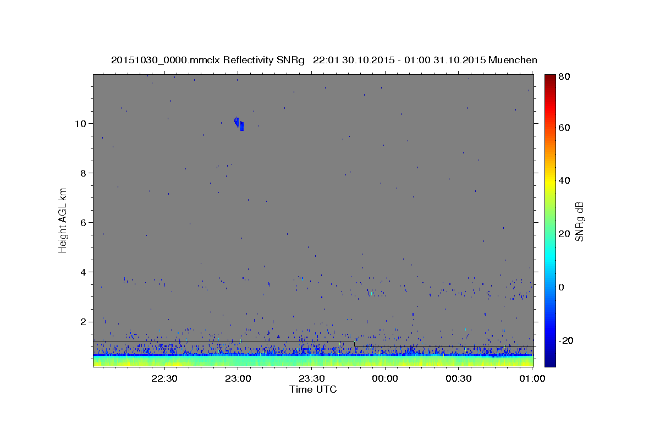
Task: Click the 22:30 time tick label
Action: 164,378
